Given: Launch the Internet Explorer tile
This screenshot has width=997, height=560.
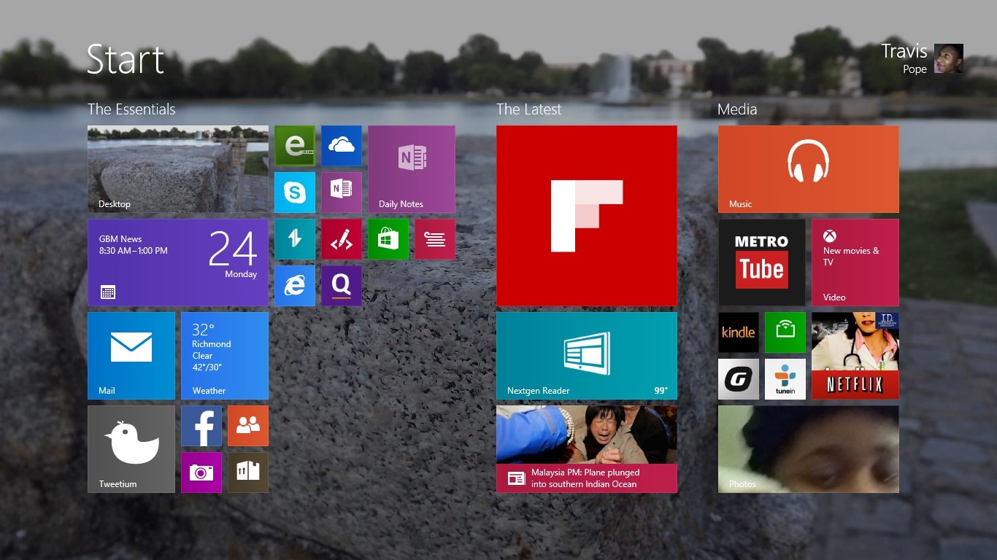Looking at the screenshot, I should coord(295,286).
